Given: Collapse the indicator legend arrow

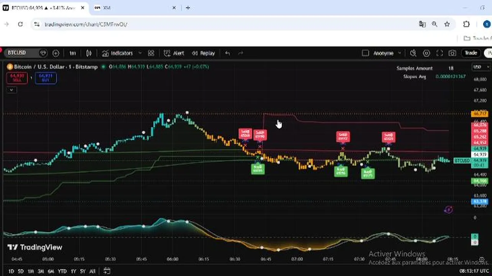Looking at the screenshot, I should point(11,90).
